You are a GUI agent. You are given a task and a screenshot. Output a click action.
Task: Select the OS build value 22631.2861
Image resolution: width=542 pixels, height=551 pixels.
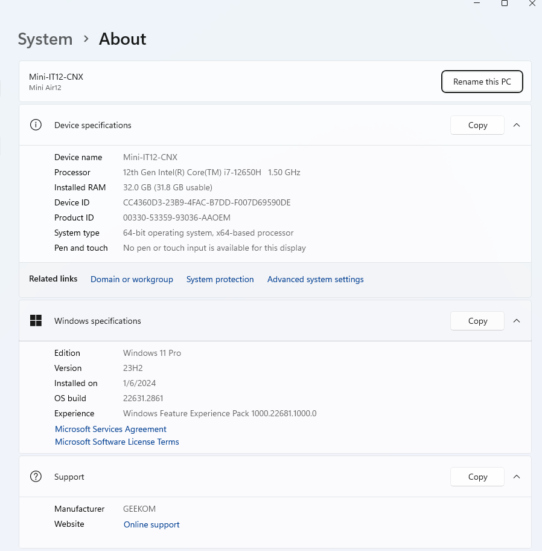point(143,398)
